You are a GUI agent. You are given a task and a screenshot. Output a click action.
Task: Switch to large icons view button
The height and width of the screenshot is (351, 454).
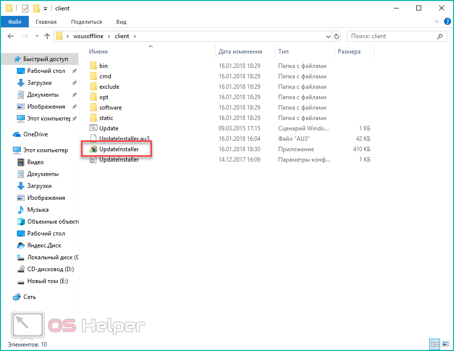point(446,344)
